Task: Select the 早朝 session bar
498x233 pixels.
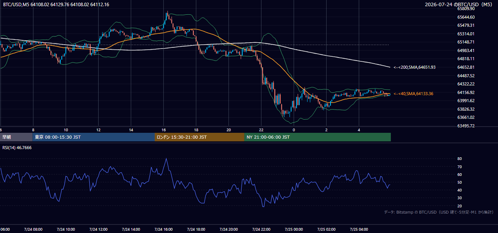Action: click(x=16, y=137)
